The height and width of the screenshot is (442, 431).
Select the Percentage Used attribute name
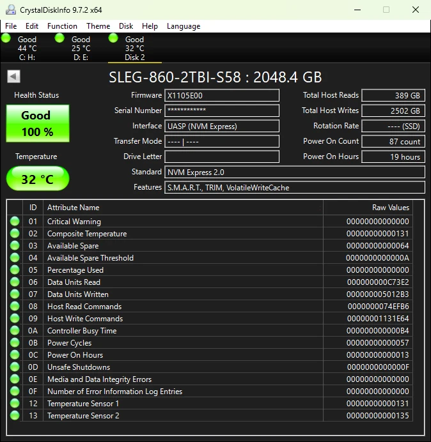(75, 270)
